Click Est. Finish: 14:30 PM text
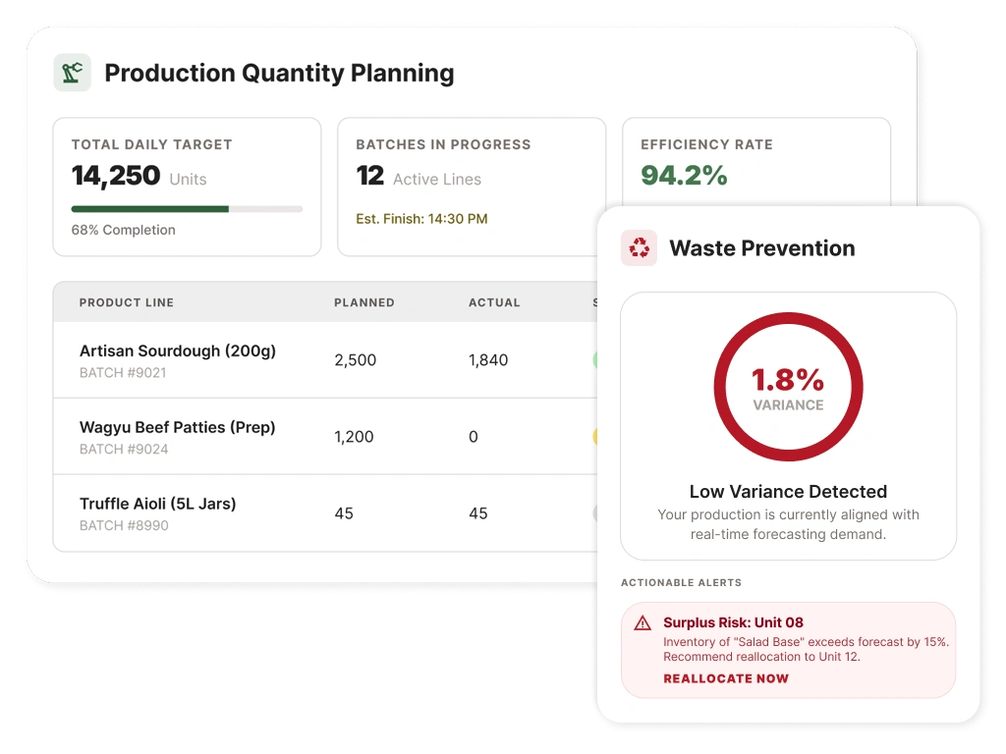The image size is (1006, 754). coord(421,219)
